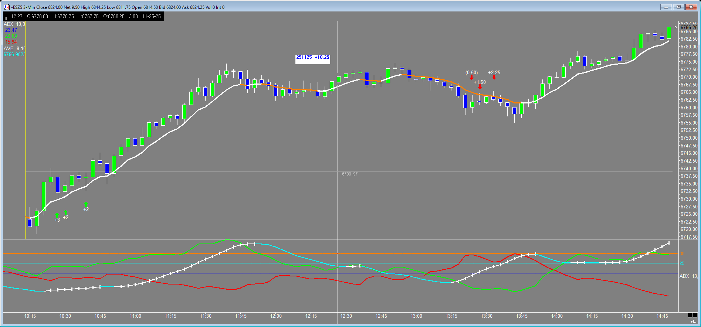Viewport: 701px width, 327px height.
Task: Click the 12:30 time axis label
Action: click(346, 316)
